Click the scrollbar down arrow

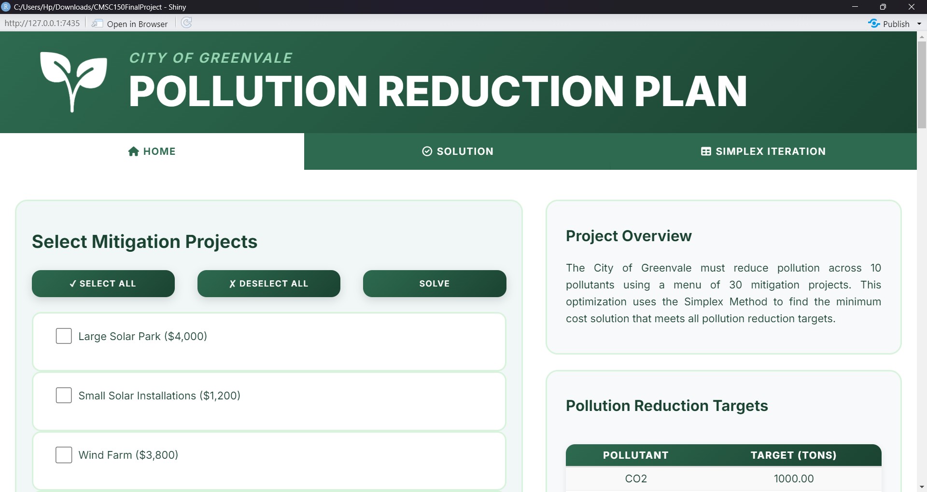[922, 487]
